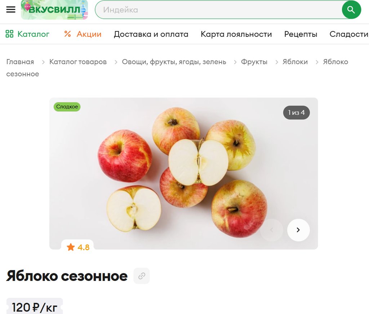Screen dimensions: 369x314
Task: Click the Сладкое green label
Action: 67,107
